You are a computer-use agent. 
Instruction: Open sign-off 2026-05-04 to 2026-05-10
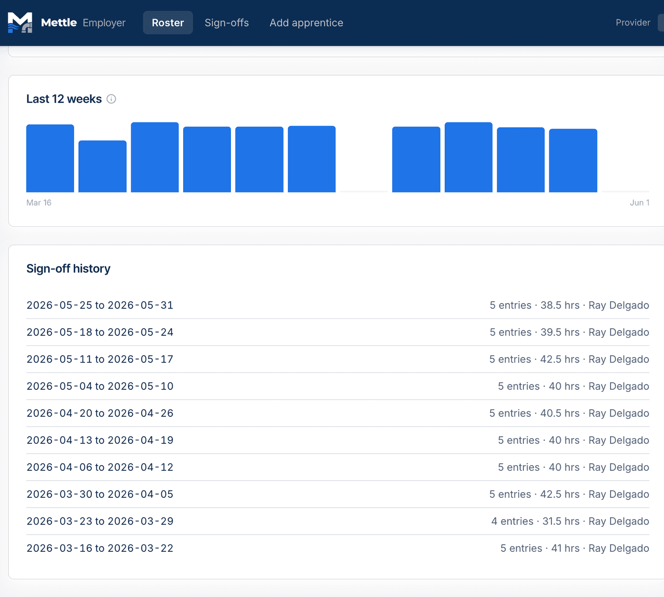338,386
